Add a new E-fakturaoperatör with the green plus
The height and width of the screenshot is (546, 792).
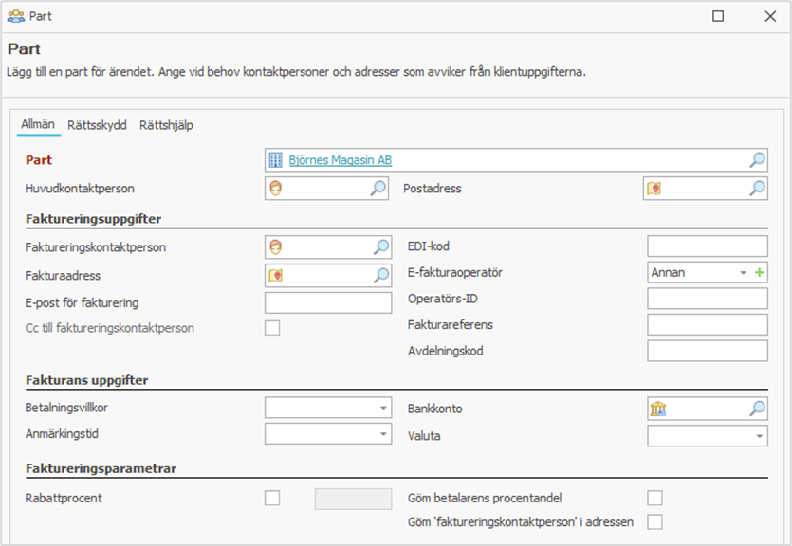click(x=759, y=272)
